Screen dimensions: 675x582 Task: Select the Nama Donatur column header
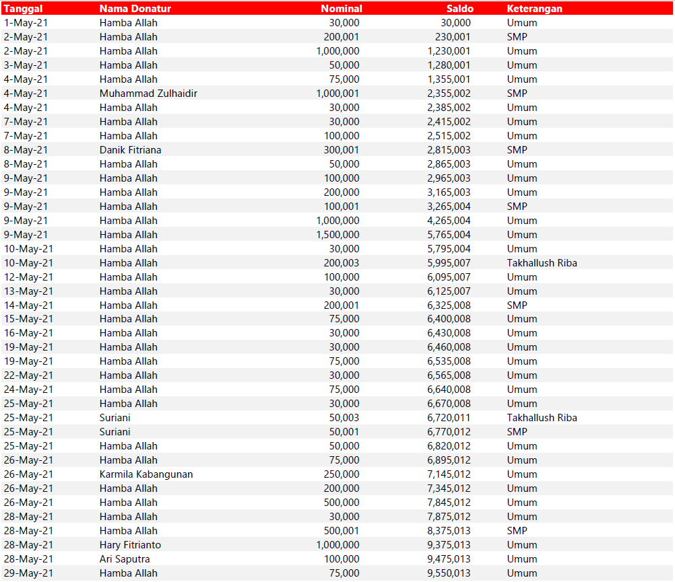pyautogui.click(x=135, y=9)
